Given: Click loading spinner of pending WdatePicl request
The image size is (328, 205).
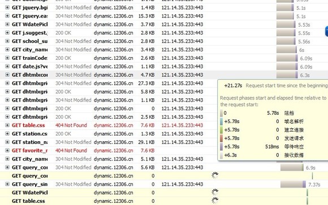Looking at the screenshot, I should (x=215, y=192).
